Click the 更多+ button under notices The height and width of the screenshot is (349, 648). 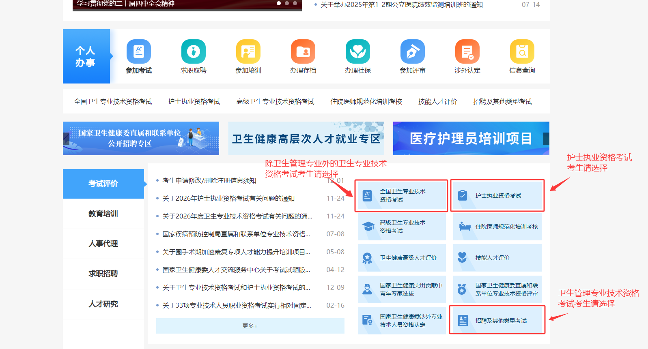point(250,326)
